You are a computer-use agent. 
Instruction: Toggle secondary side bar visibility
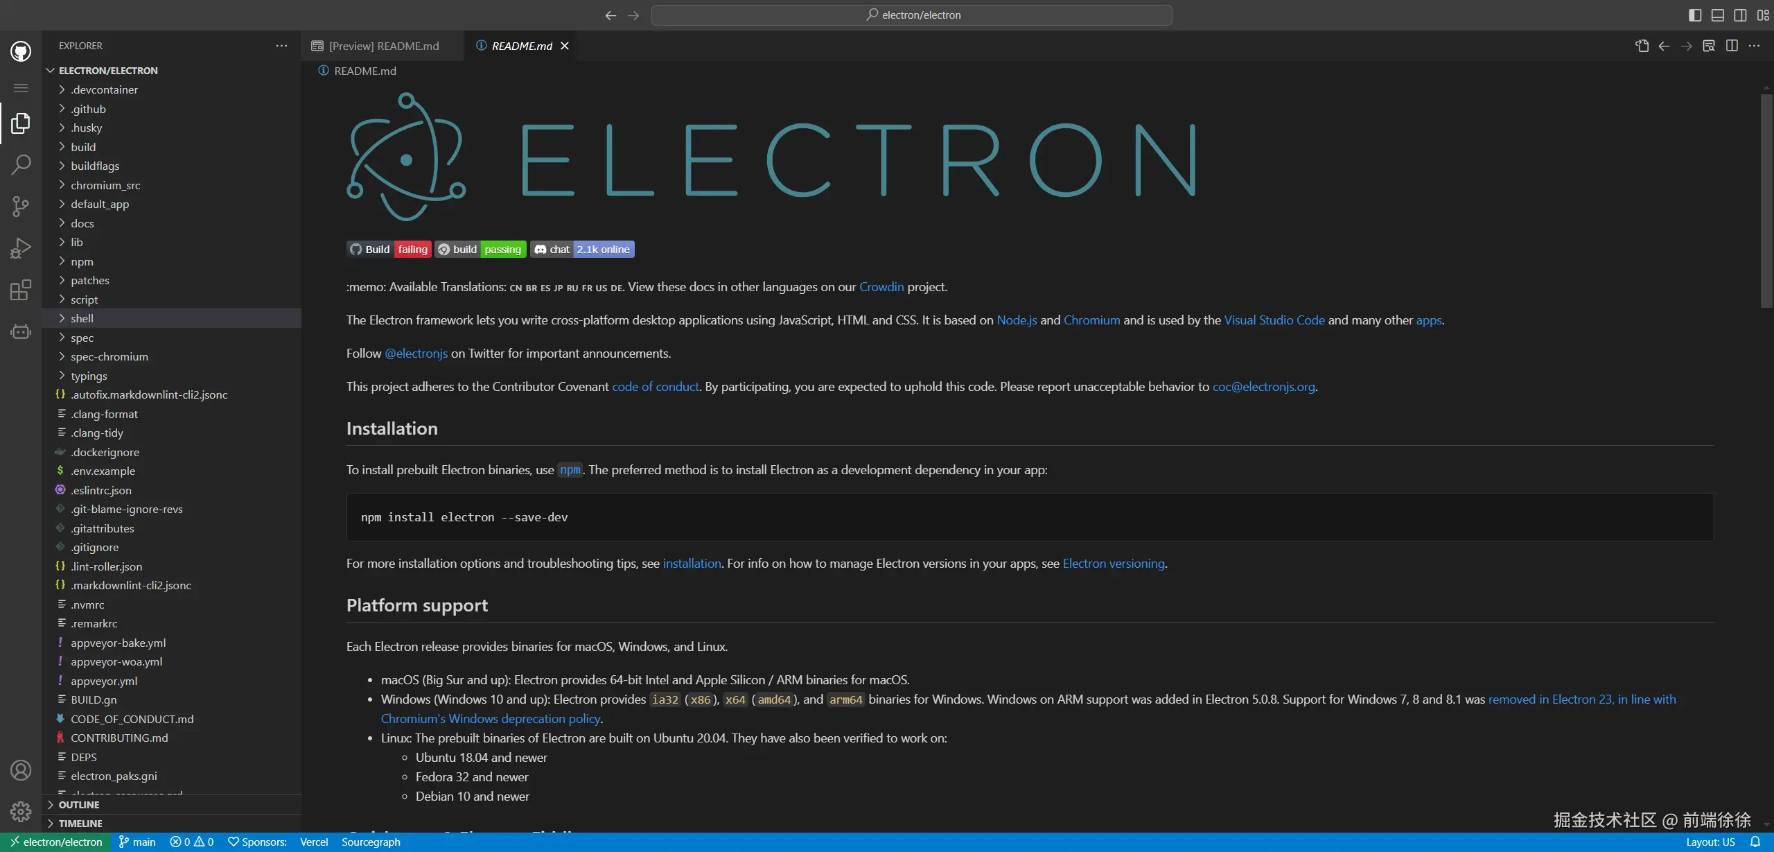click(1740, 15)
